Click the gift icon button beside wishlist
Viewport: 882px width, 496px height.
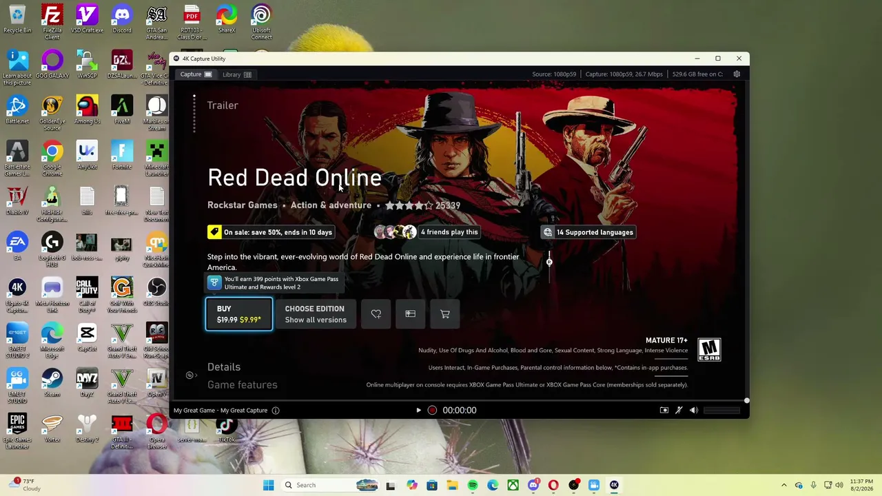pos(411,314)
